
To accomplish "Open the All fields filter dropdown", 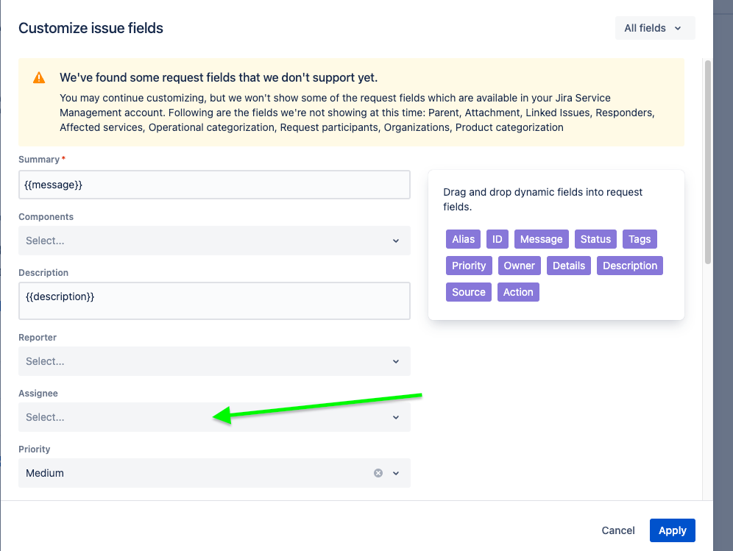I will click(x=655, y=28).
